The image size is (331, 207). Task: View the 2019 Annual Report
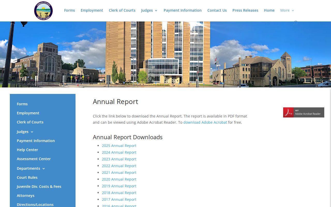pyautogui.click(x=119, y=186)
